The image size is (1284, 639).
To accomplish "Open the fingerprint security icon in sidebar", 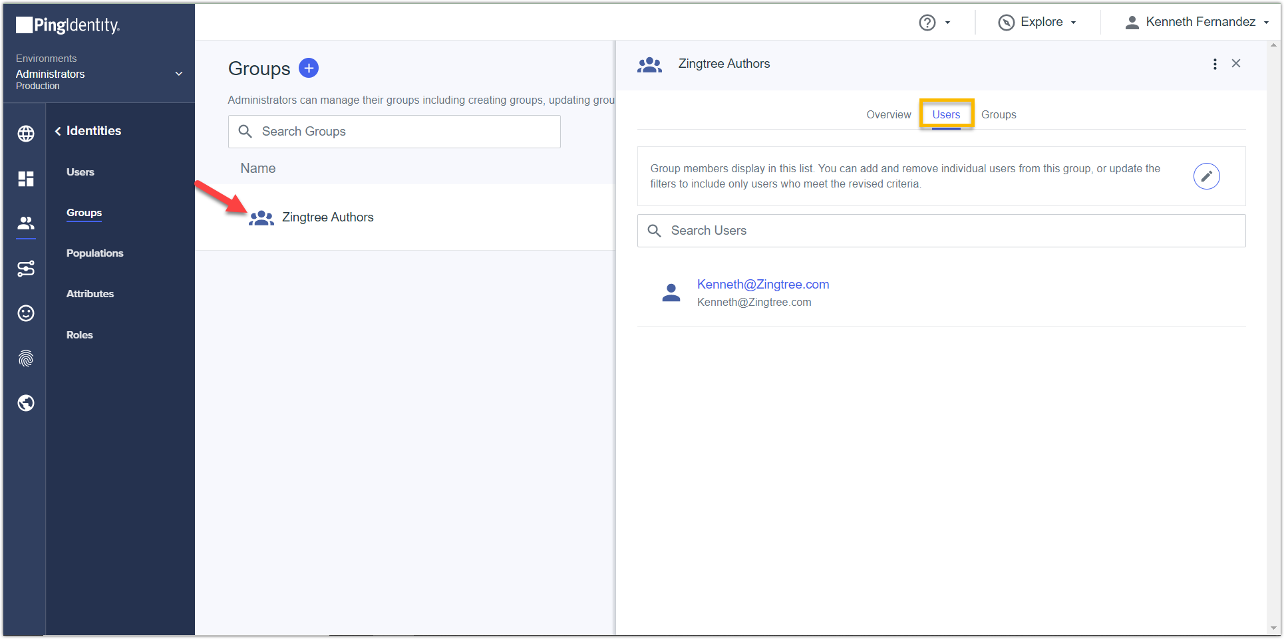I will click(x=26, y=358).
